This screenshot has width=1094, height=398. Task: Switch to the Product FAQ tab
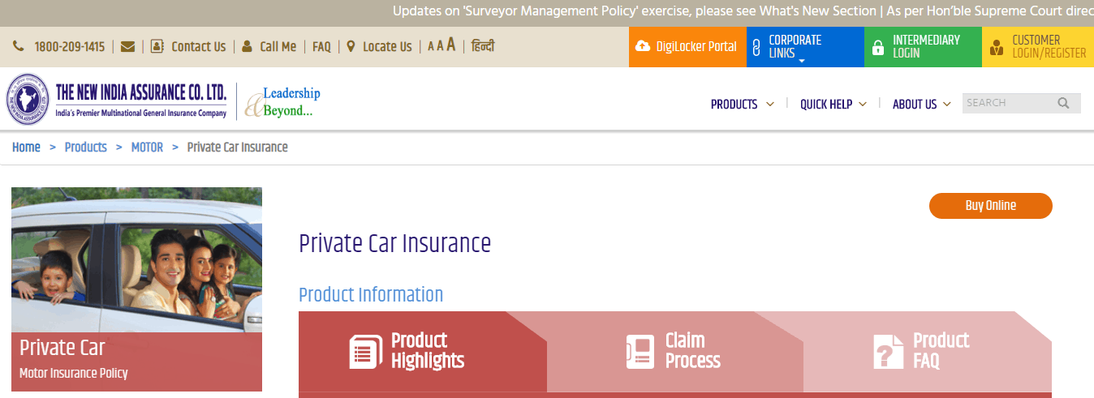tap(928, 352)
